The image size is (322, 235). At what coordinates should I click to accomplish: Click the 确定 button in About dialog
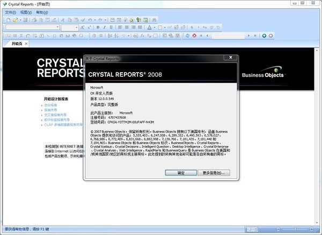pos(181,173)
